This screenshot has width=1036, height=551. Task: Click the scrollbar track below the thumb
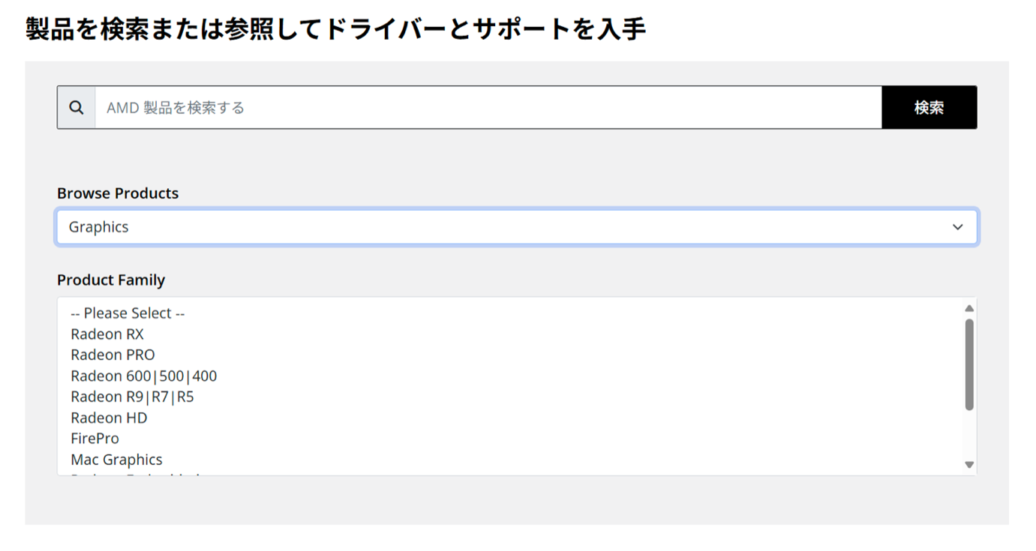pos(969,435)
